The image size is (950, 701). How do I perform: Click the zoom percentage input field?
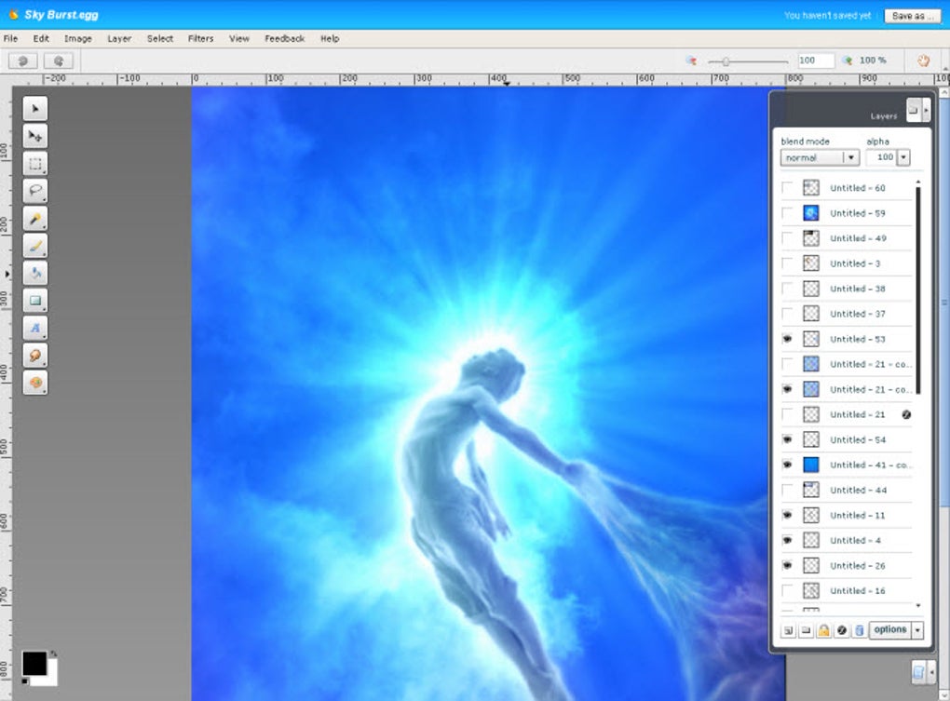(815, 61)
